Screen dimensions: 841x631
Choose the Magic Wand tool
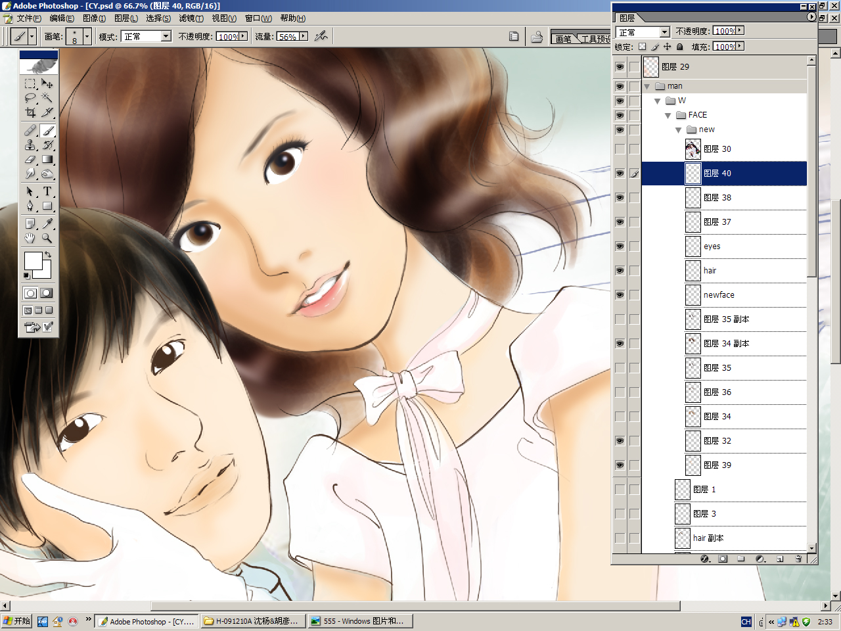tap(47, 98)
